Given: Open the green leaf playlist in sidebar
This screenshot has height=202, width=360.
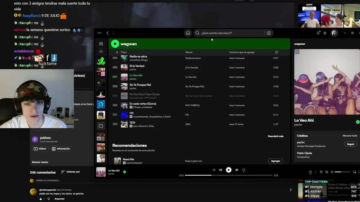Looking at the screenshot, I should 101,61.
